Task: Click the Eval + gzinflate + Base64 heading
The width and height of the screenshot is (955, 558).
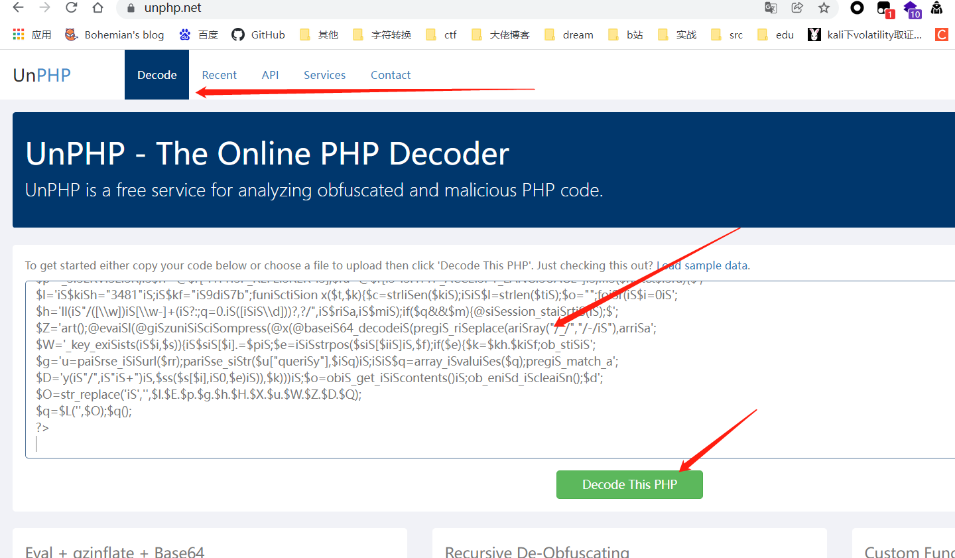Action: [115, 551]
